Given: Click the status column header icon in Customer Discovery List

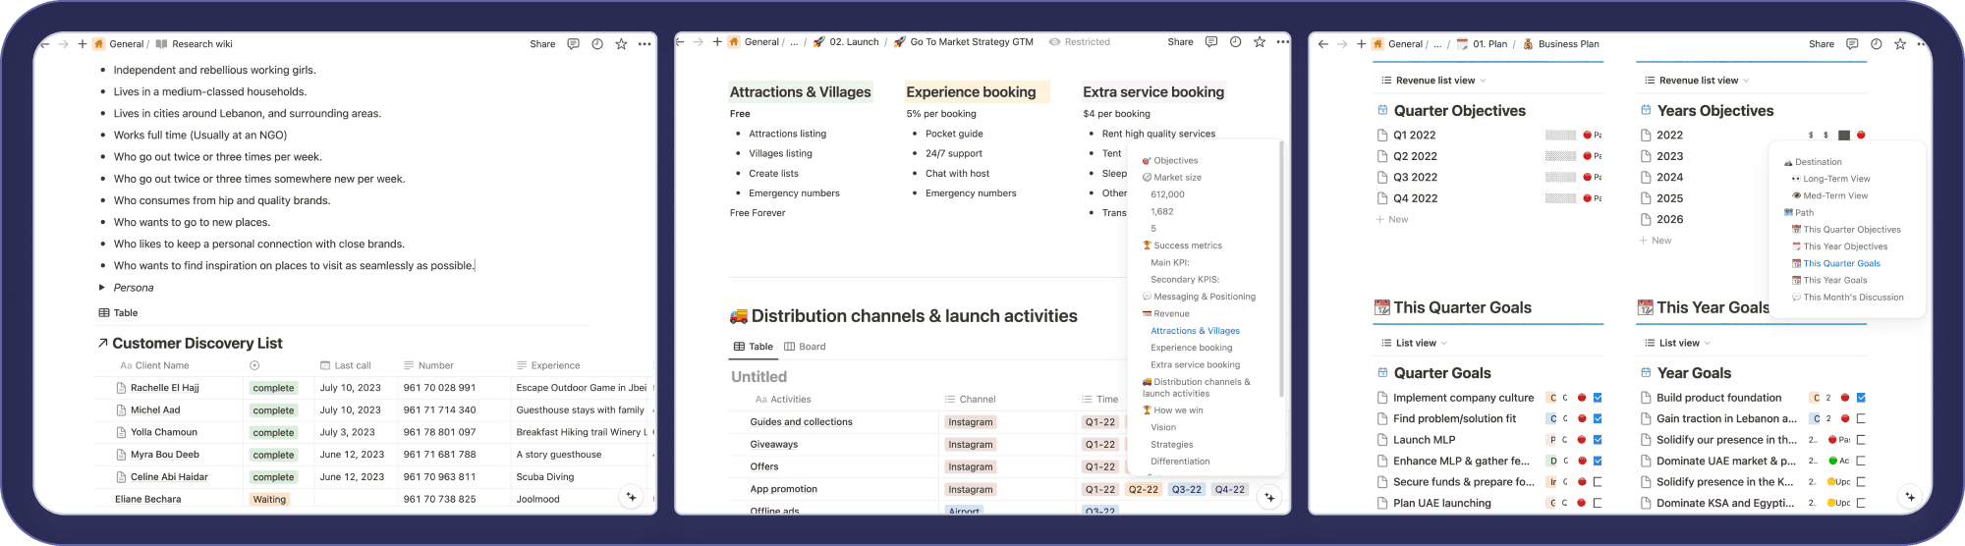Looking at the screenshot, I should [x=254, y=365].
